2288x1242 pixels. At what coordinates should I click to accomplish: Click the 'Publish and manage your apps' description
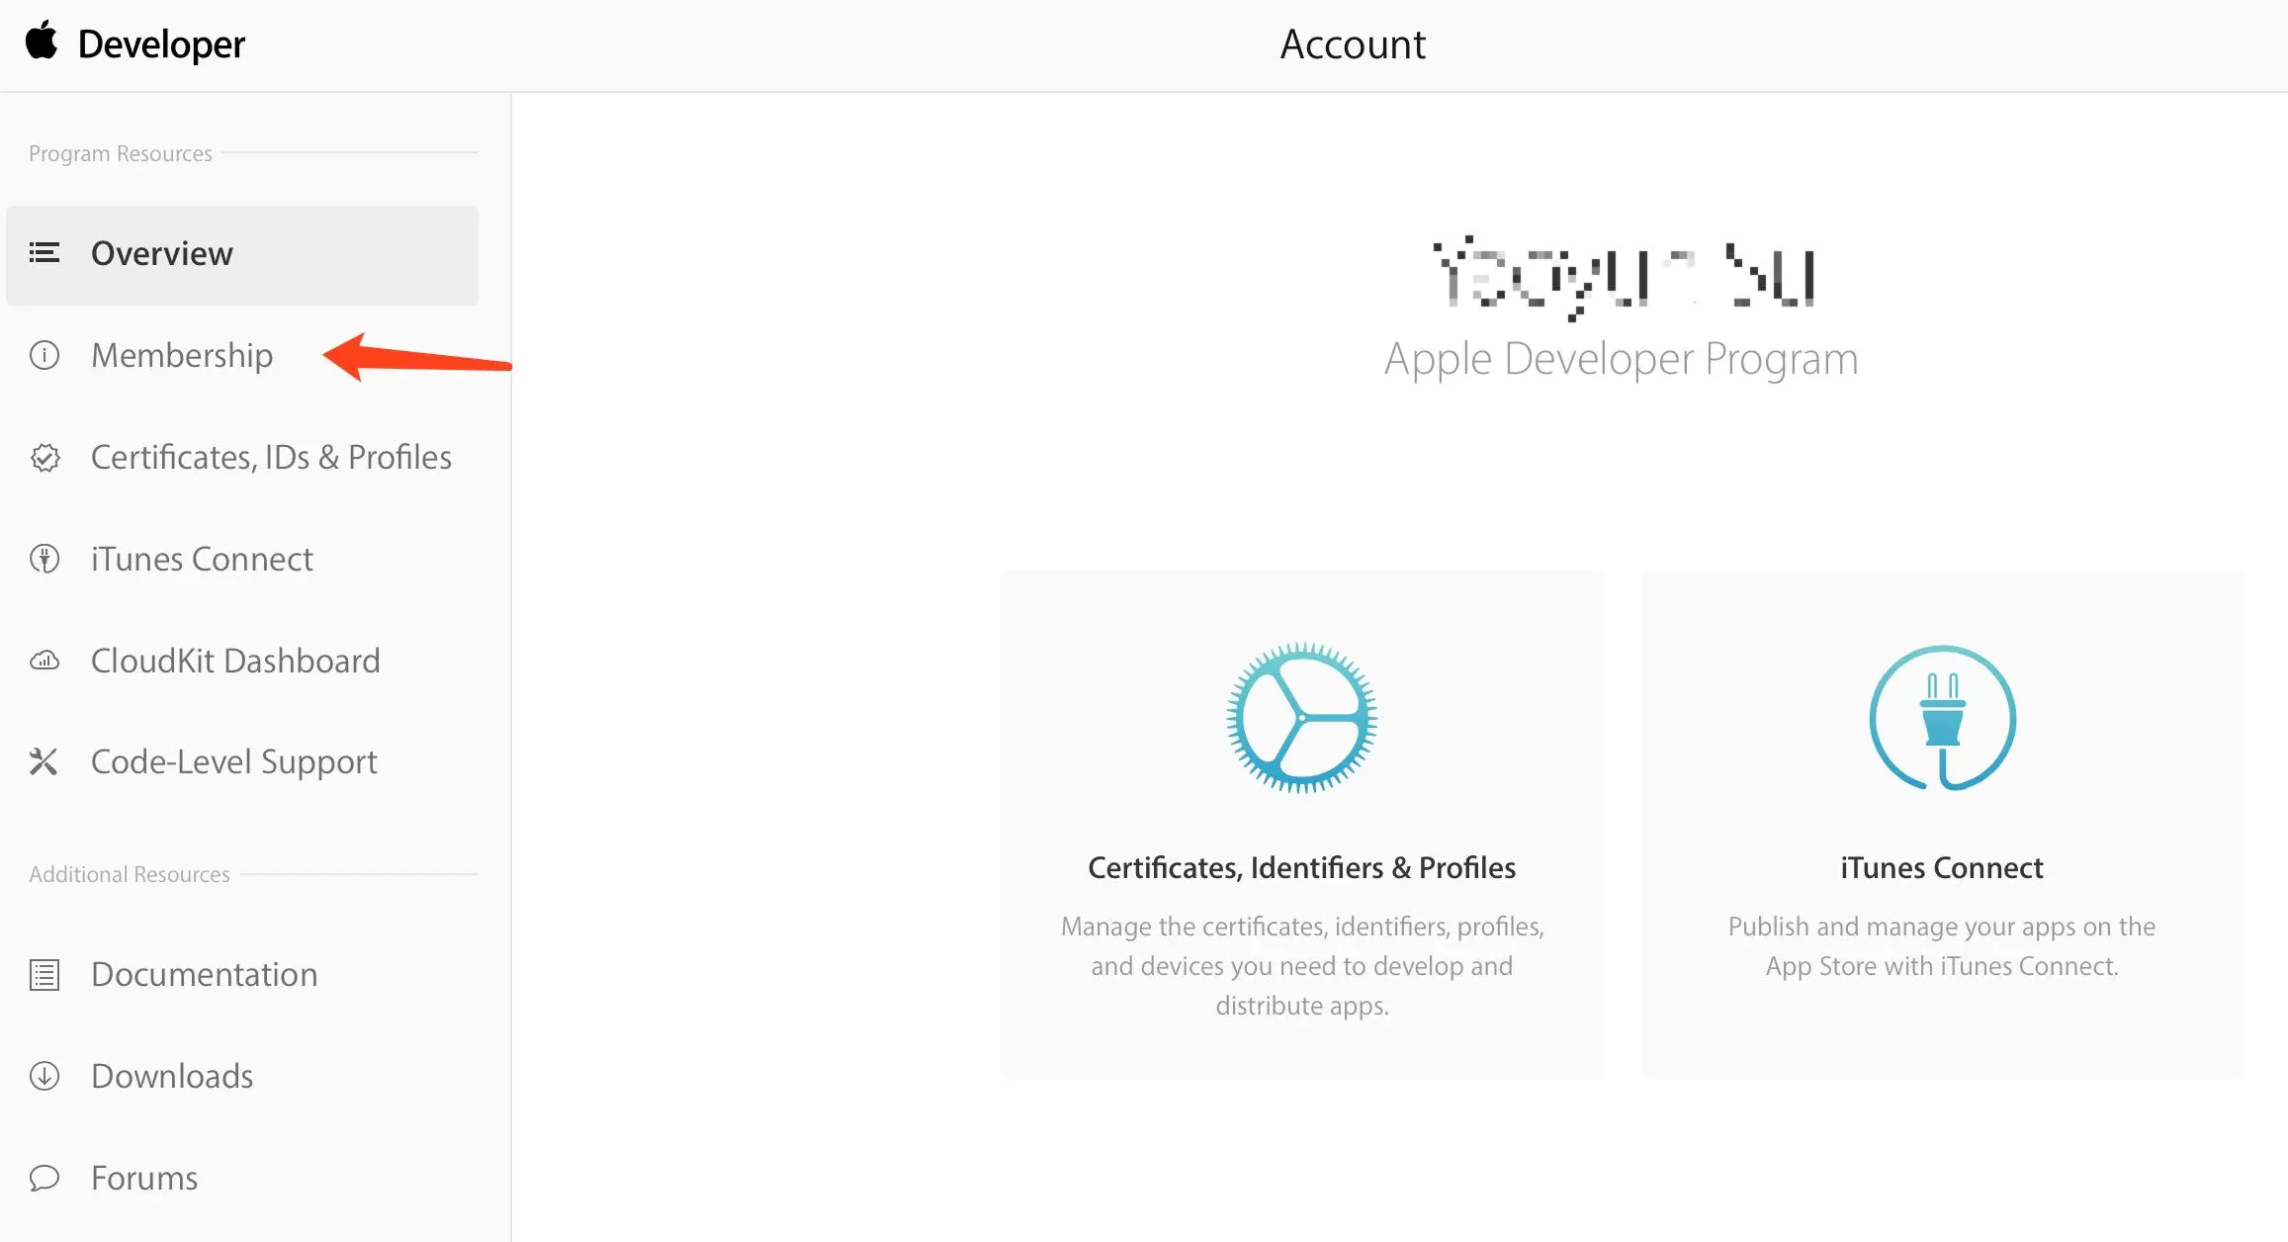1942,946
